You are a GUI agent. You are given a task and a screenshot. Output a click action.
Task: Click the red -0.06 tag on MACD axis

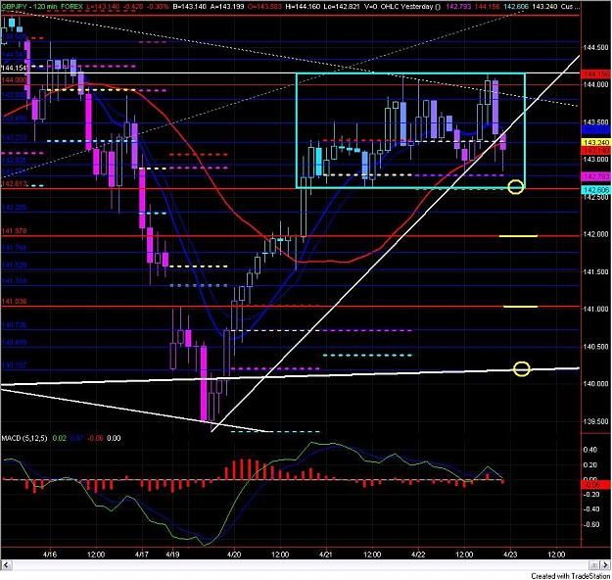595,485
